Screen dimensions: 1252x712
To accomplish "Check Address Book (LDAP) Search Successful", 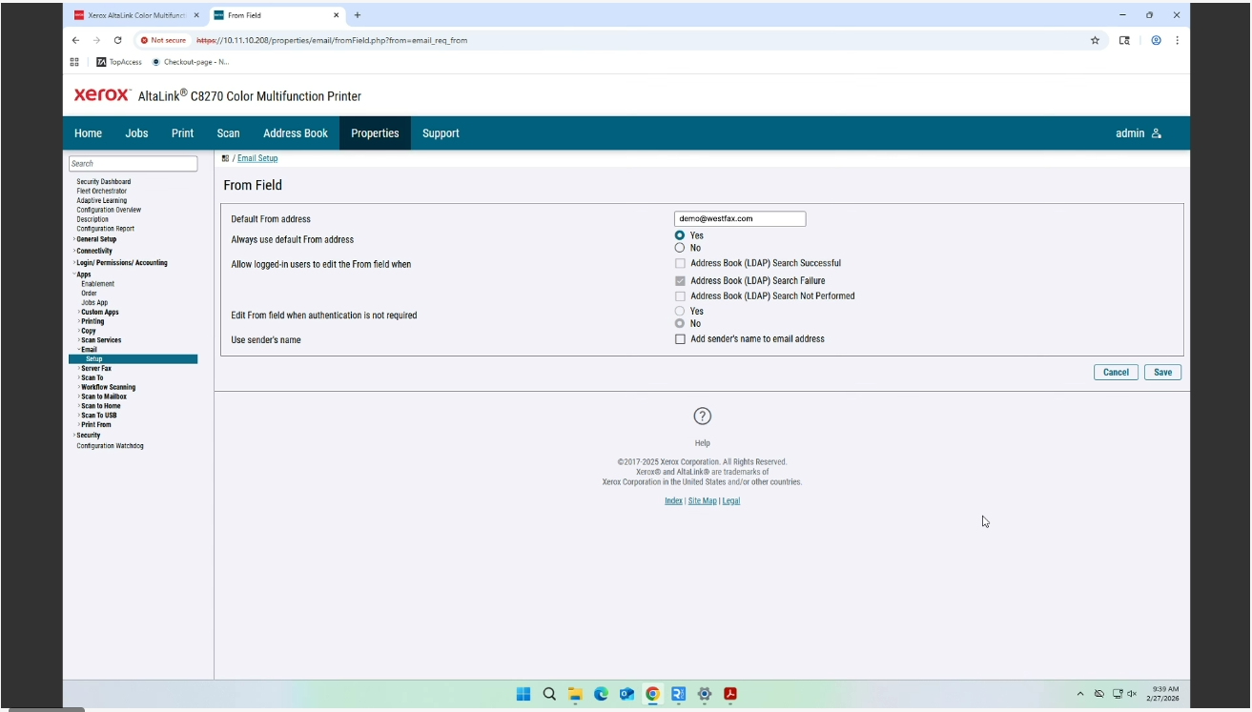I will (680, 263).
